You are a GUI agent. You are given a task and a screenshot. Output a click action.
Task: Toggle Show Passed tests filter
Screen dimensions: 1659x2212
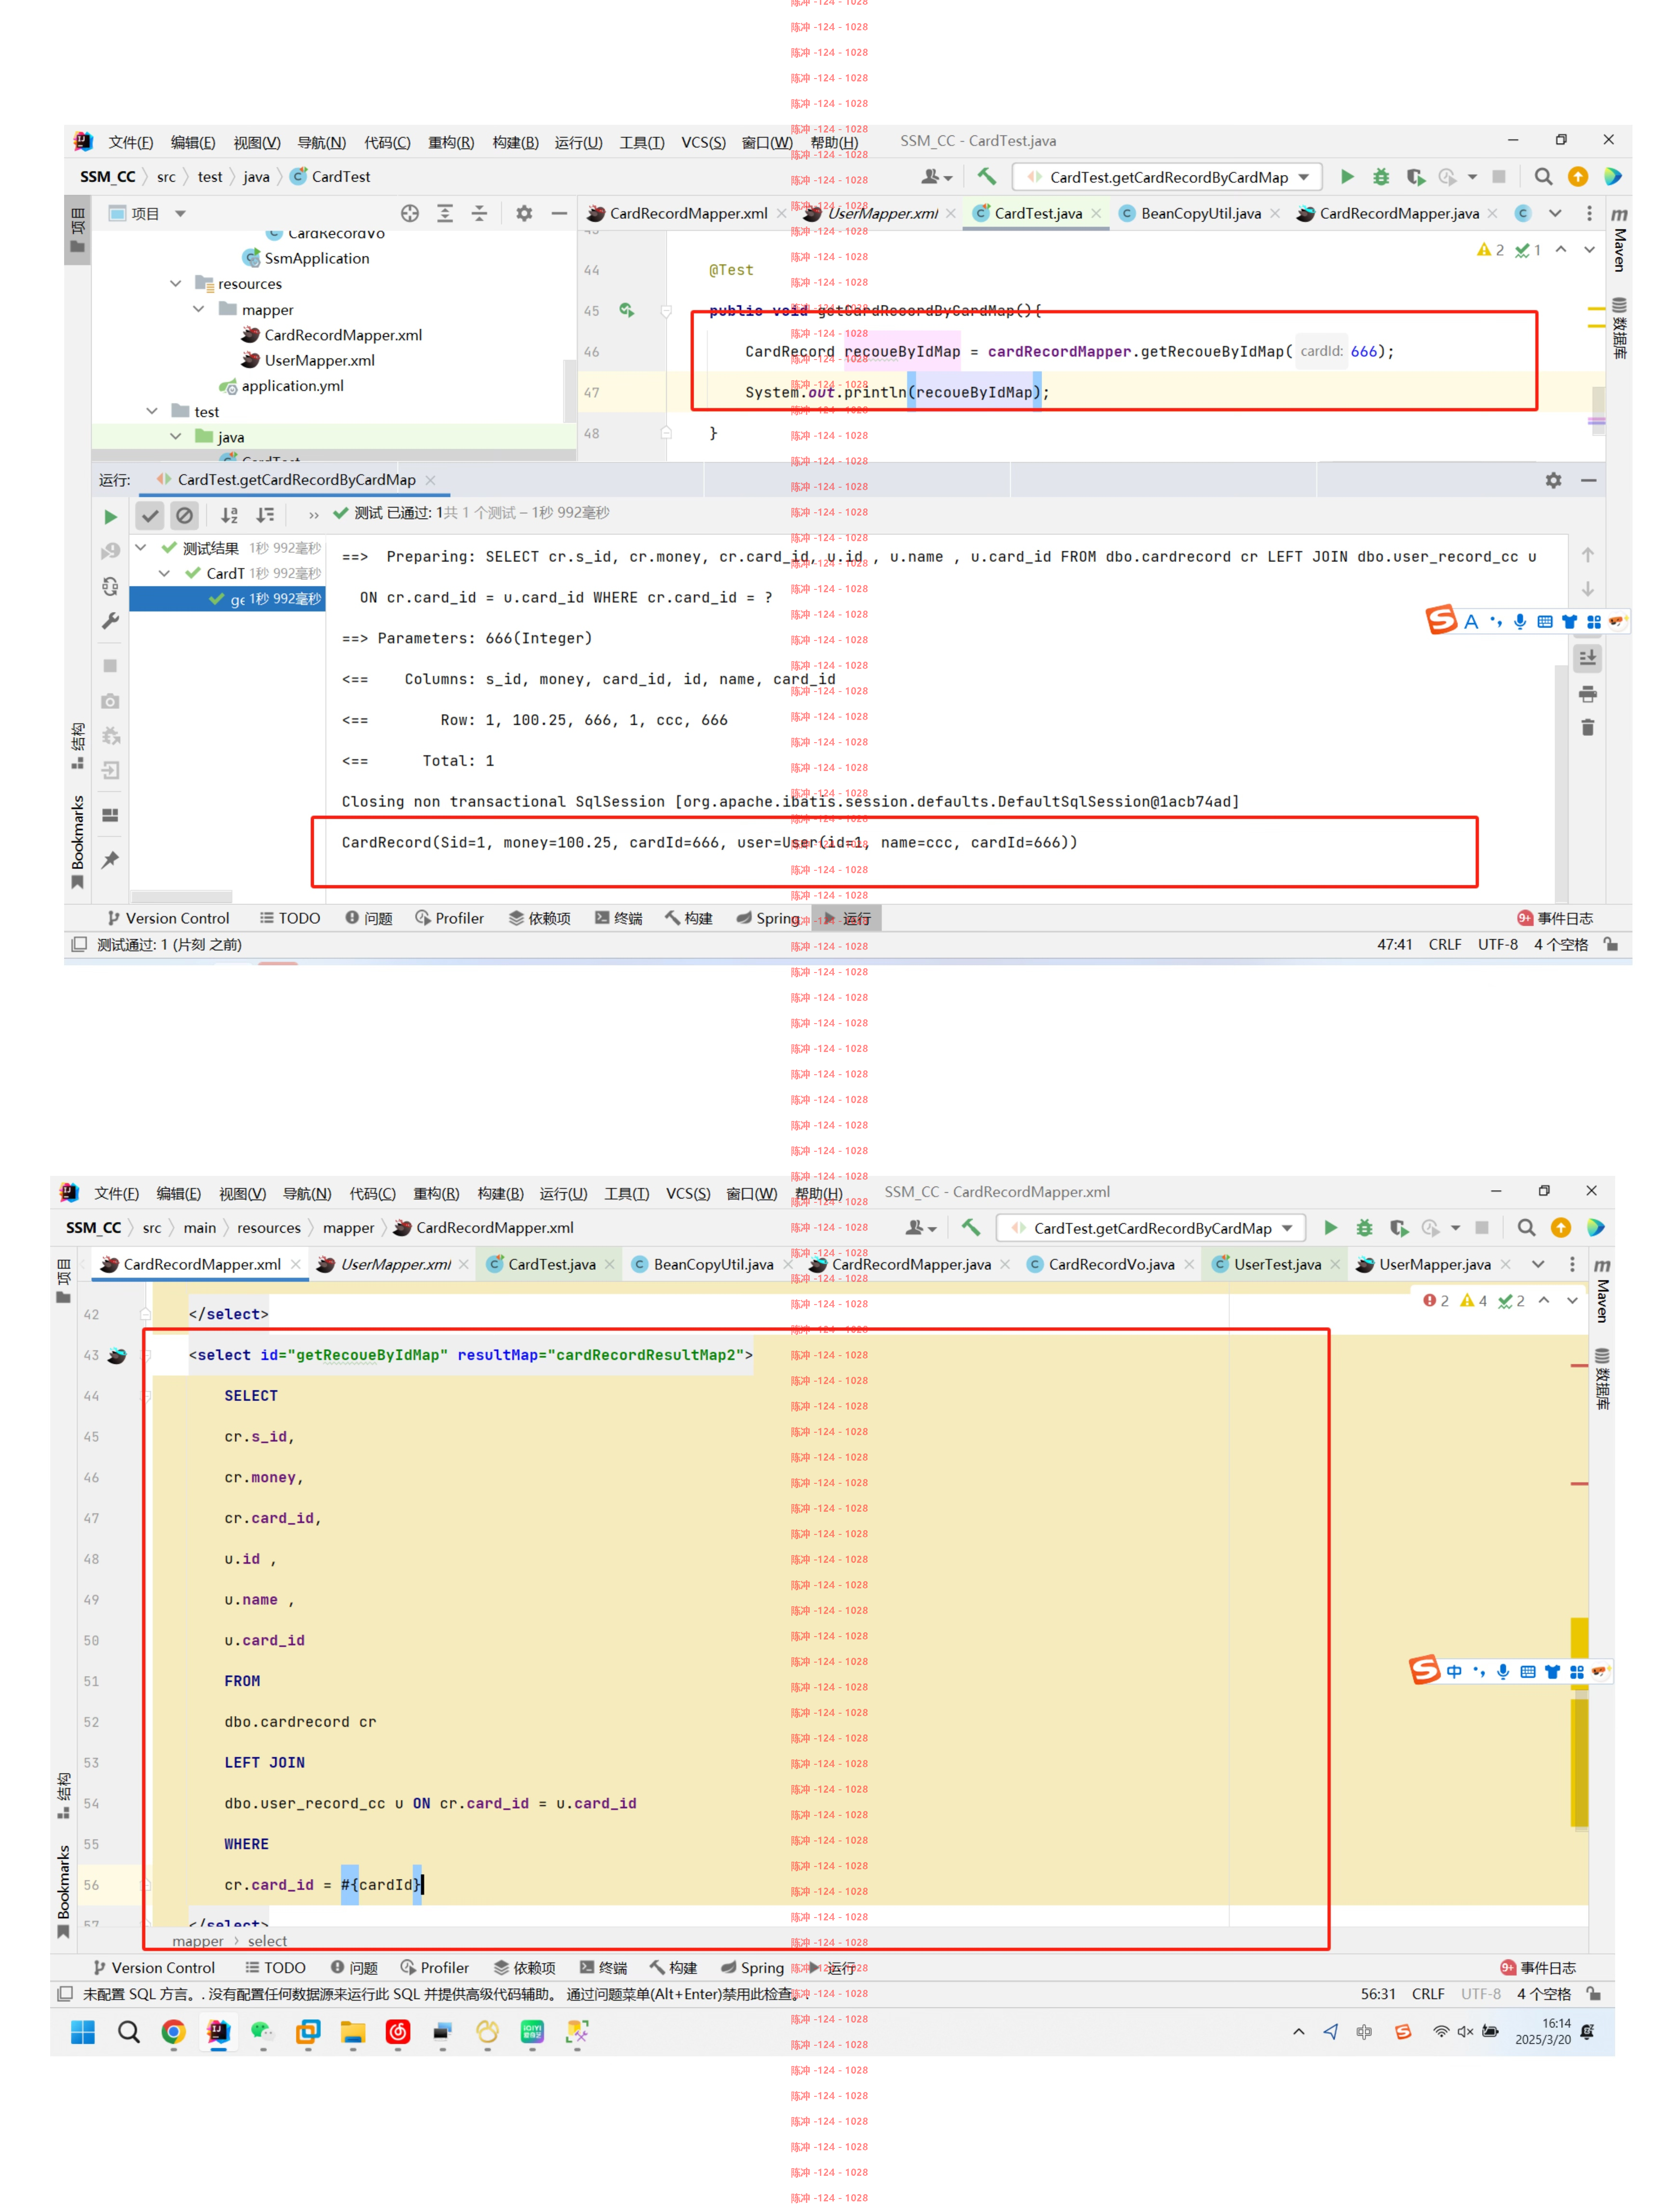[x=150, y=515]
